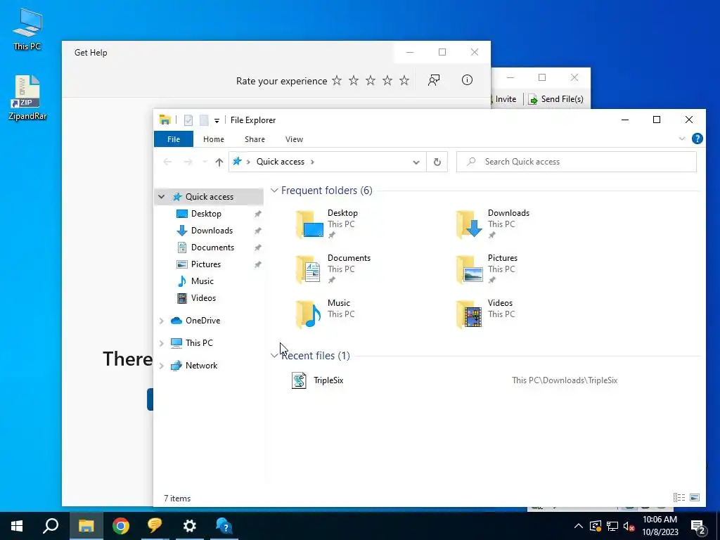Switch to large thumbnails view in status bar
720x540 pixels.
(695, 497)
